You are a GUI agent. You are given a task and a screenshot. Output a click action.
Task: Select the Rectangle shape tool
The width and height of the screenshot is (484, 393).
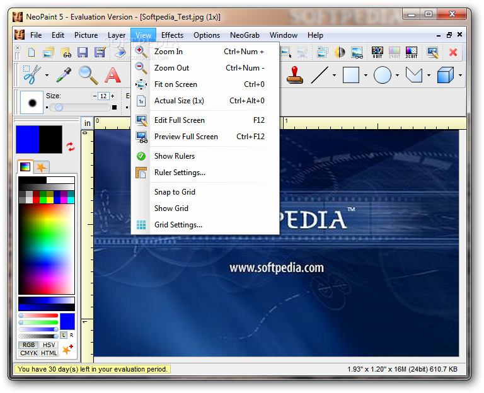[x=351, y=75]
